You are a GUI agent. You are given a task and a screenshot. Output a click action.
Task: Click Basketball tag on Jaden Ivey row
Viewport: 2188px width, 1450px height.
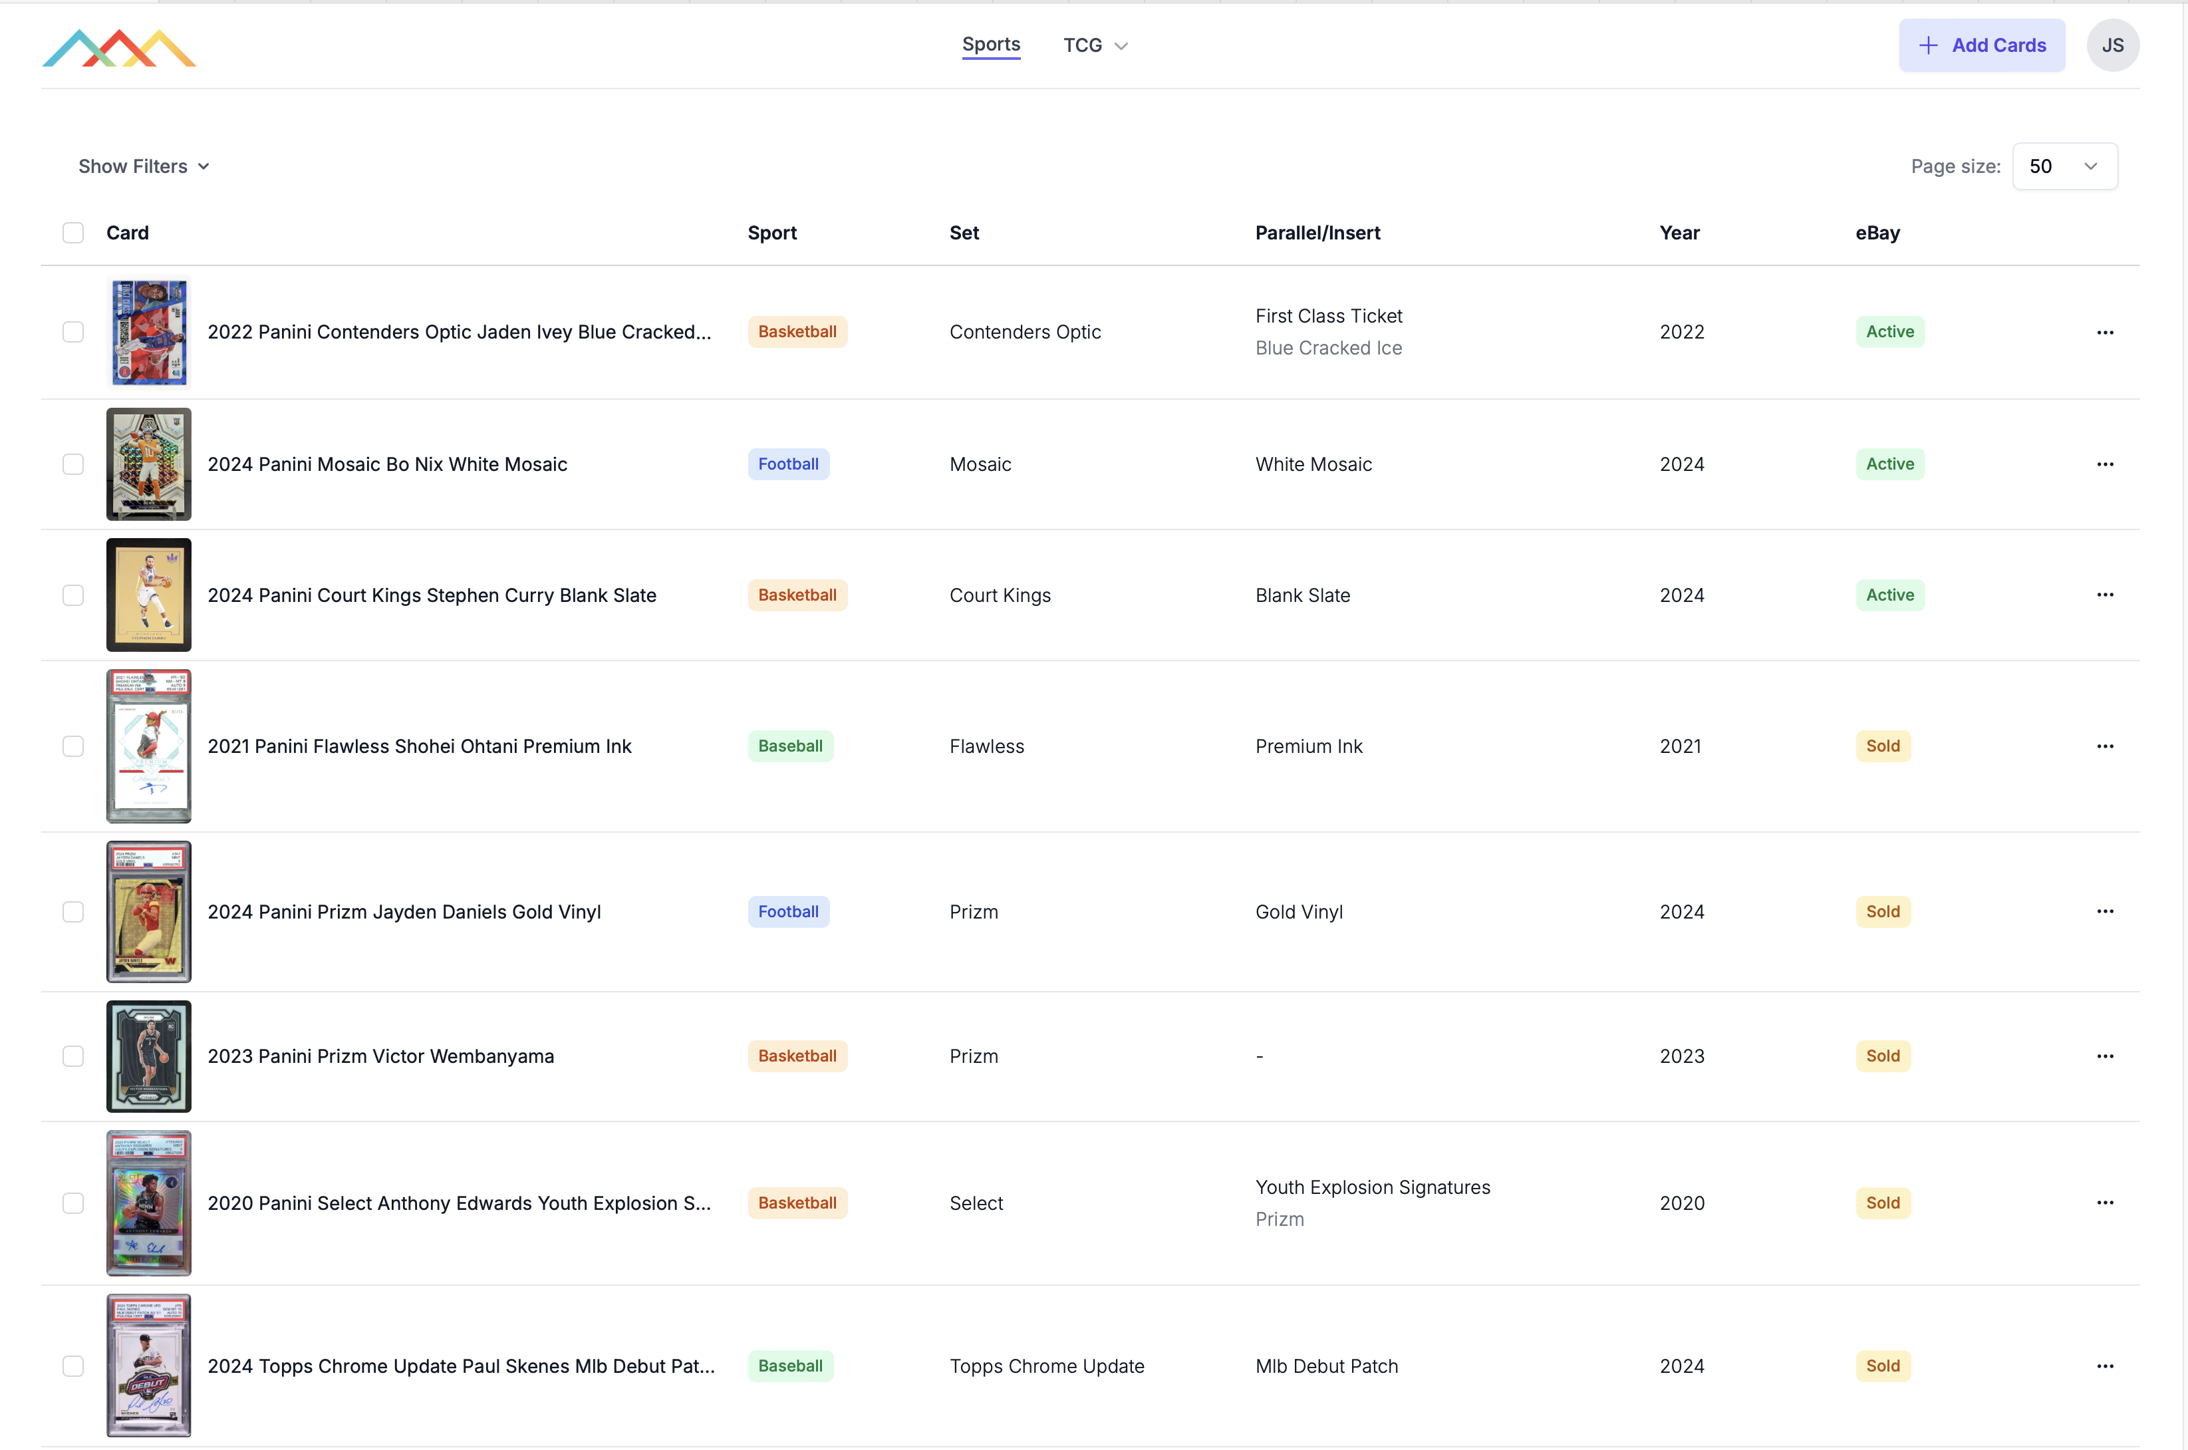797,332
